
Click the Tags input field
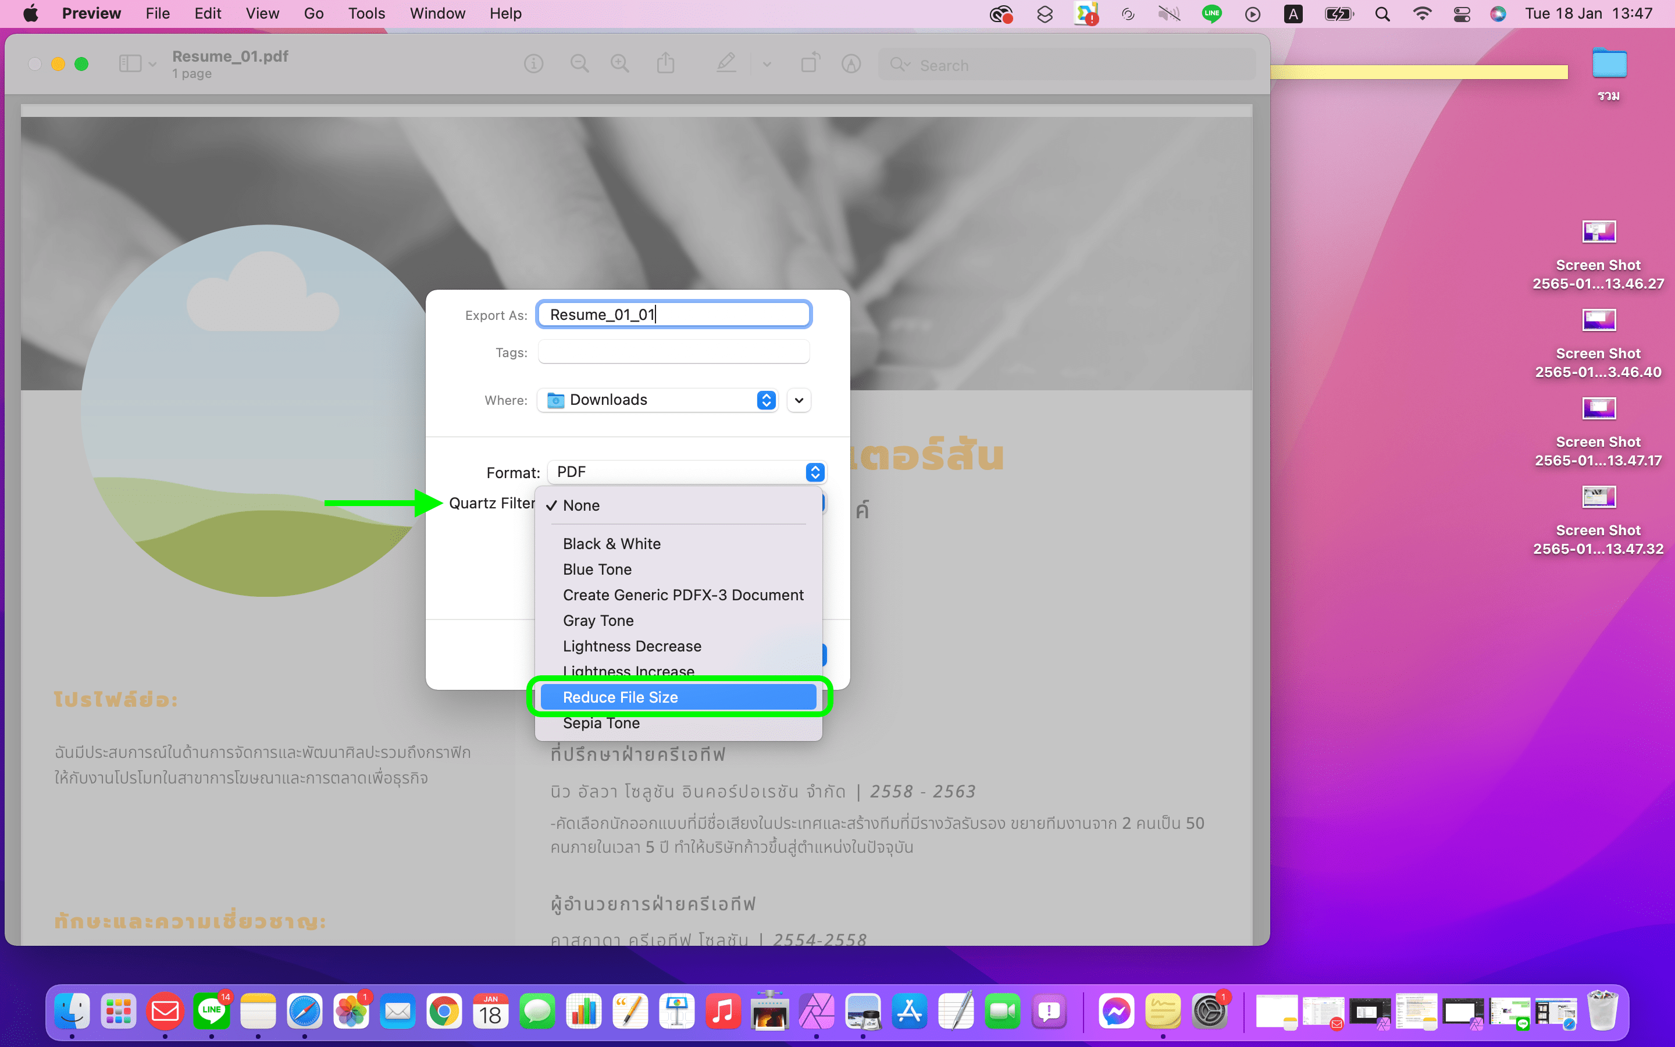coord(673,352)
